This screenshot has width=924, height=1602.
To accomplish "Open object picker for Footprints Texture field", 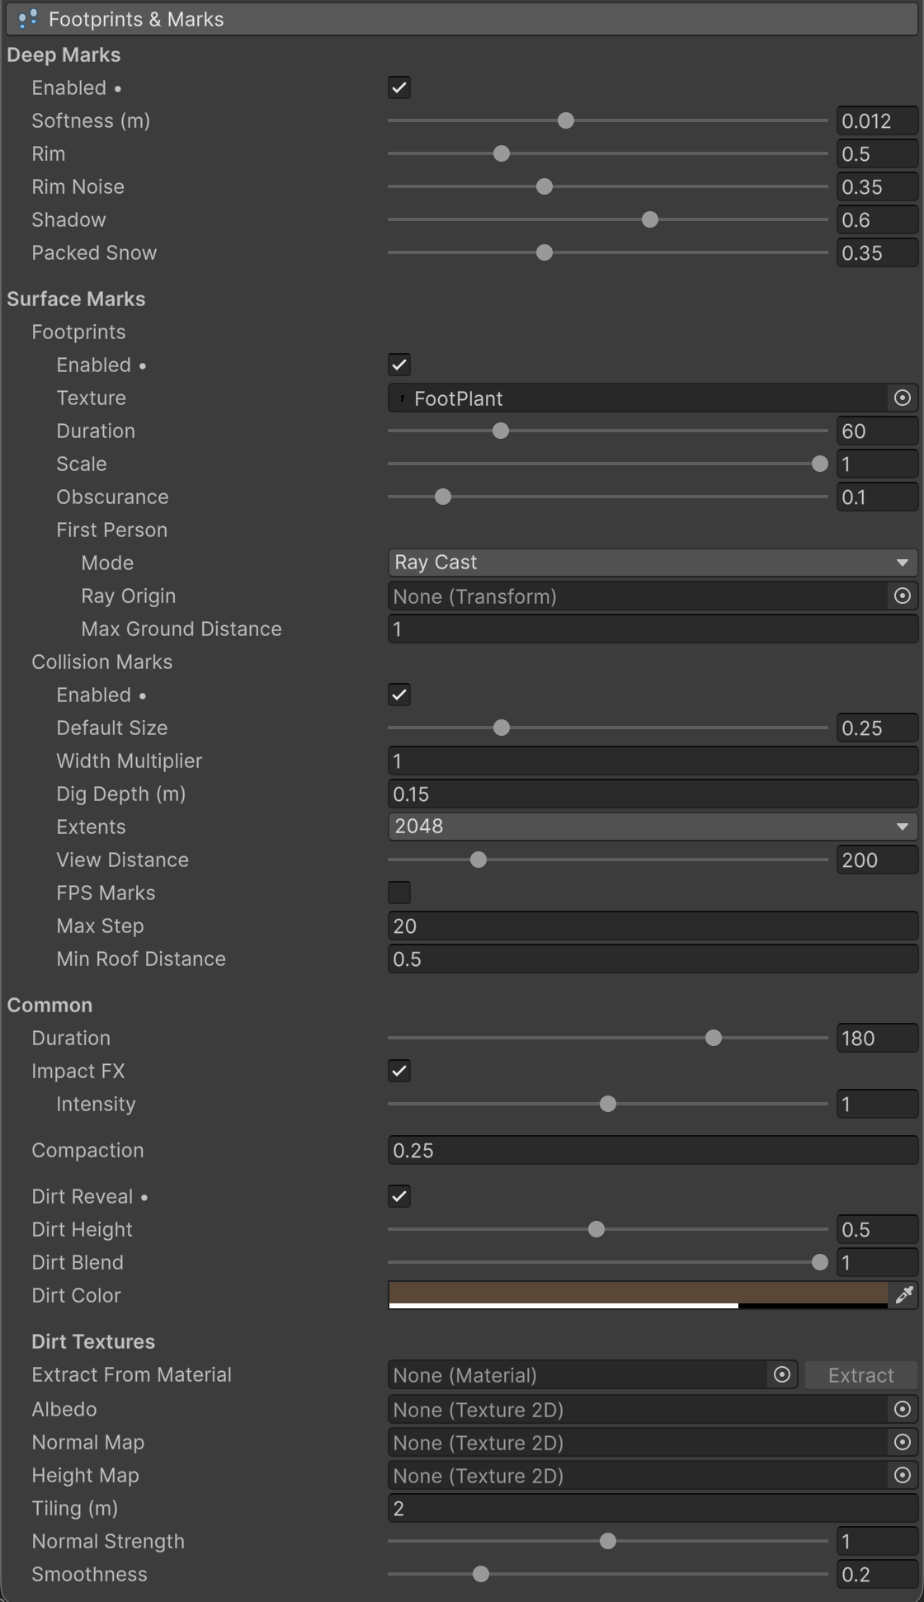I will (x=903, y=398).
